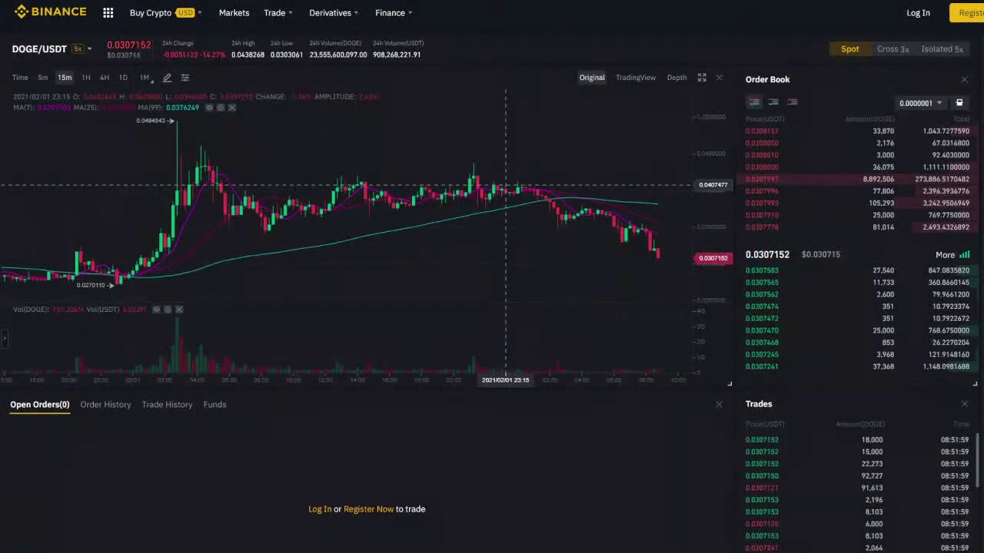Switch to Cross 3x margin mode

click(893, 49)
